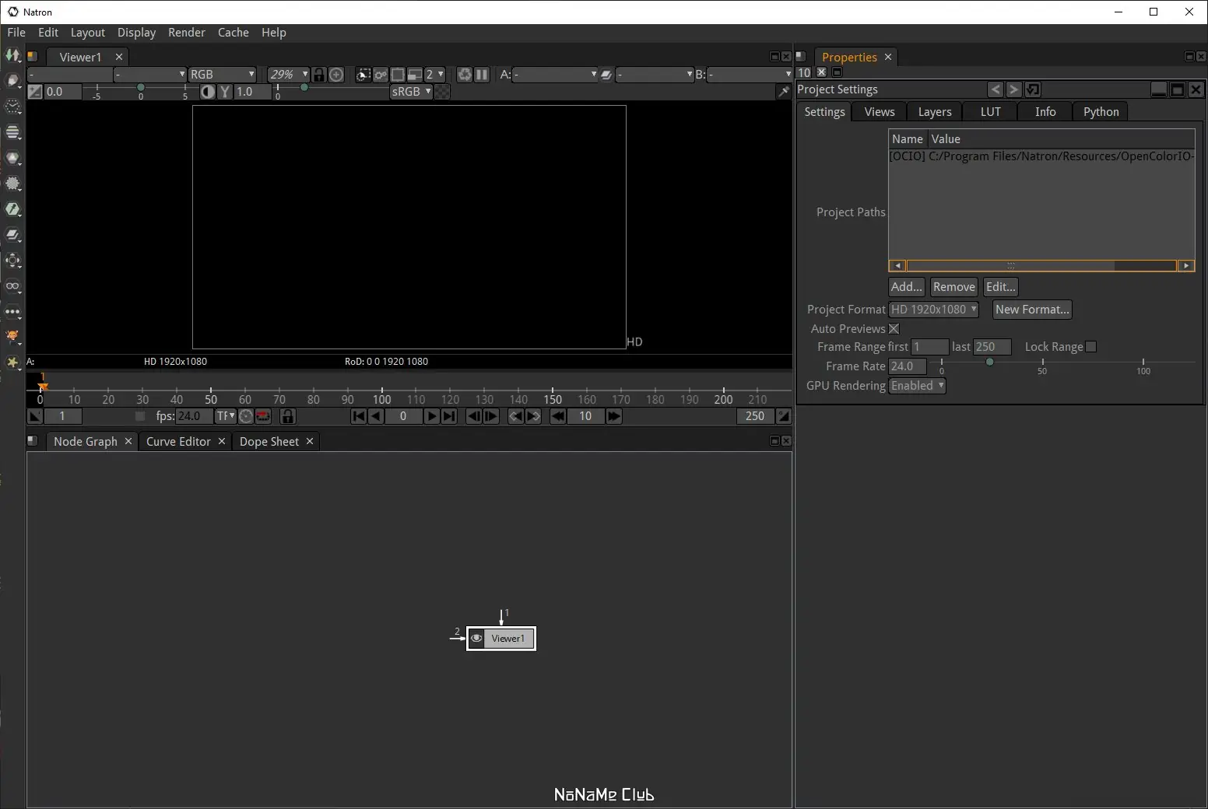Open the Transform nodes group icon
The height and width of the screenshot is (809, 1208).
tap(12, 261)
